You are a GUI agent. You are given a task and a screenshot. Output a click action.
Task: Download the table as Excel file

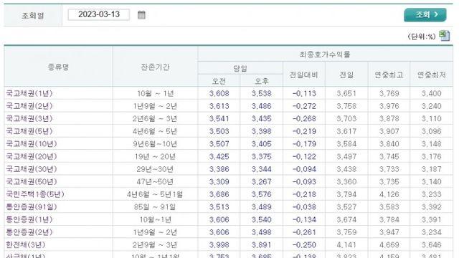445,36
